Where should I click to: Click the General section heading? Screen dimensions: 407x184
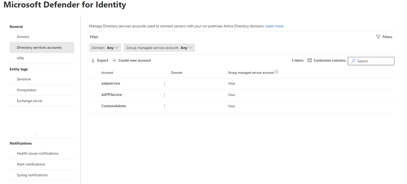(x=16, y=27)
